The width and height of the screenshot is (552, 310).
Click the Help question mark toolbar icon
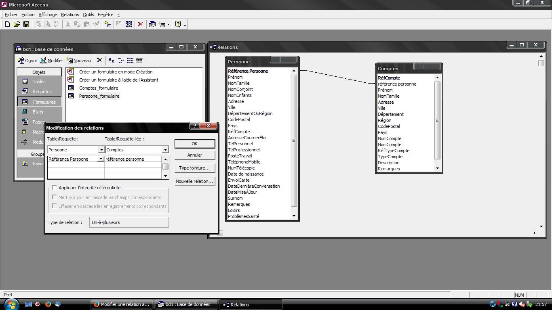[x=178, y=24]
